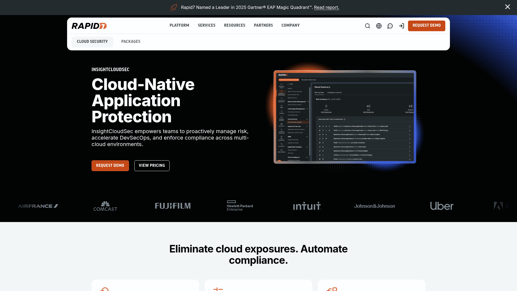Open the search icon in the navigation bar

click(367, 26)
